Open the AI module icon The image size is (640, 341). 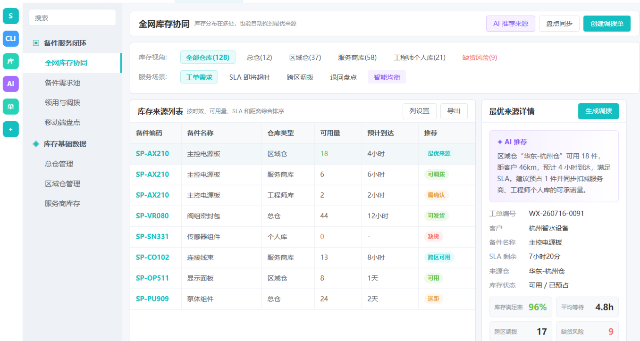point(10,84)
